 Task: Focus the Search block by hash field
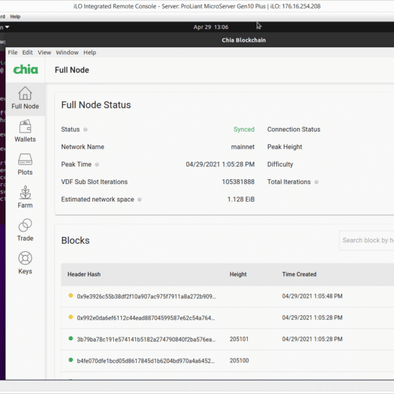366,240
